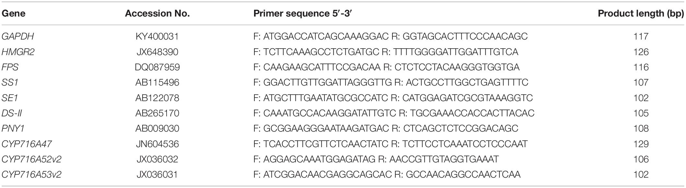Click the FPS primer sequence text
The width and height of the screenshot is (686, 188).
click(x=386, y=67)
